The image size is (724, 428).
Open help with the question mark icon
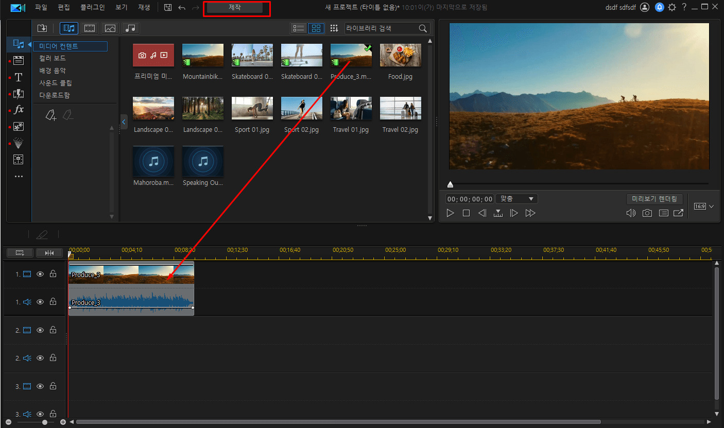tap(684, 7)
